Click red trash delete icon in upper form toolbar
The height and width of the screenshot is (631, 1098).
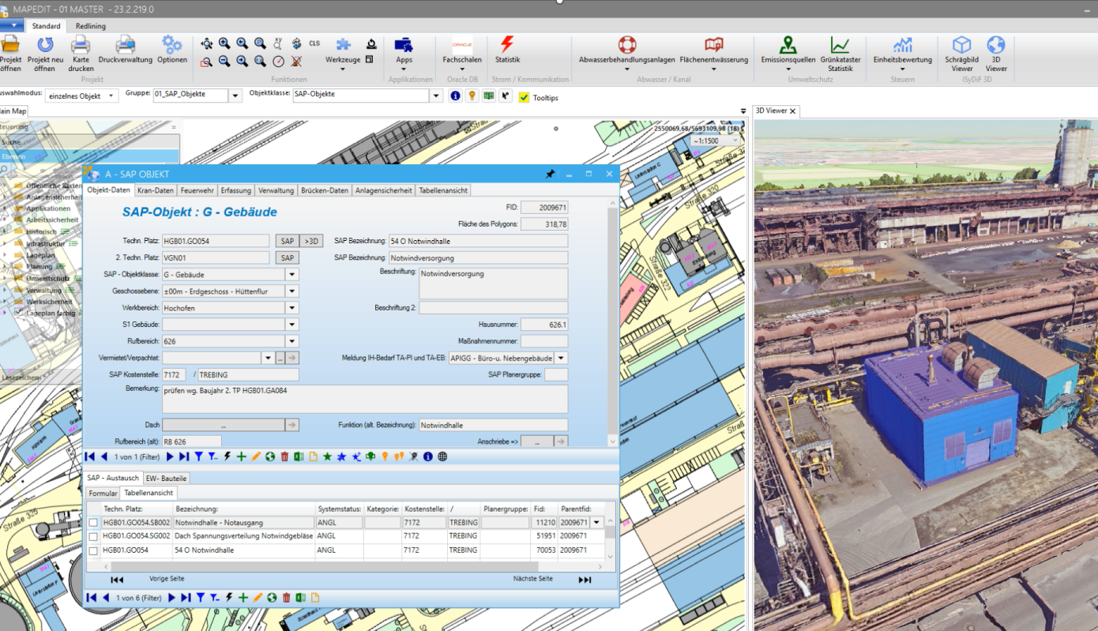(x=286, y=456)
